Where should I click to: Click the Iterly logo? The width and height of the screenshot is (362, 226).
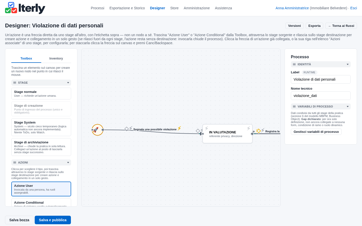(25, 8)
